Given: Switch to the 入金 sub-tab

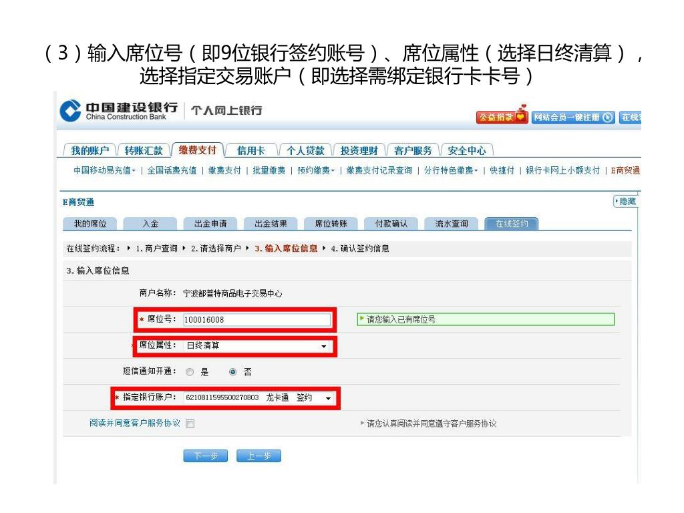Looking at the screenshot, I should click(150, 223).
